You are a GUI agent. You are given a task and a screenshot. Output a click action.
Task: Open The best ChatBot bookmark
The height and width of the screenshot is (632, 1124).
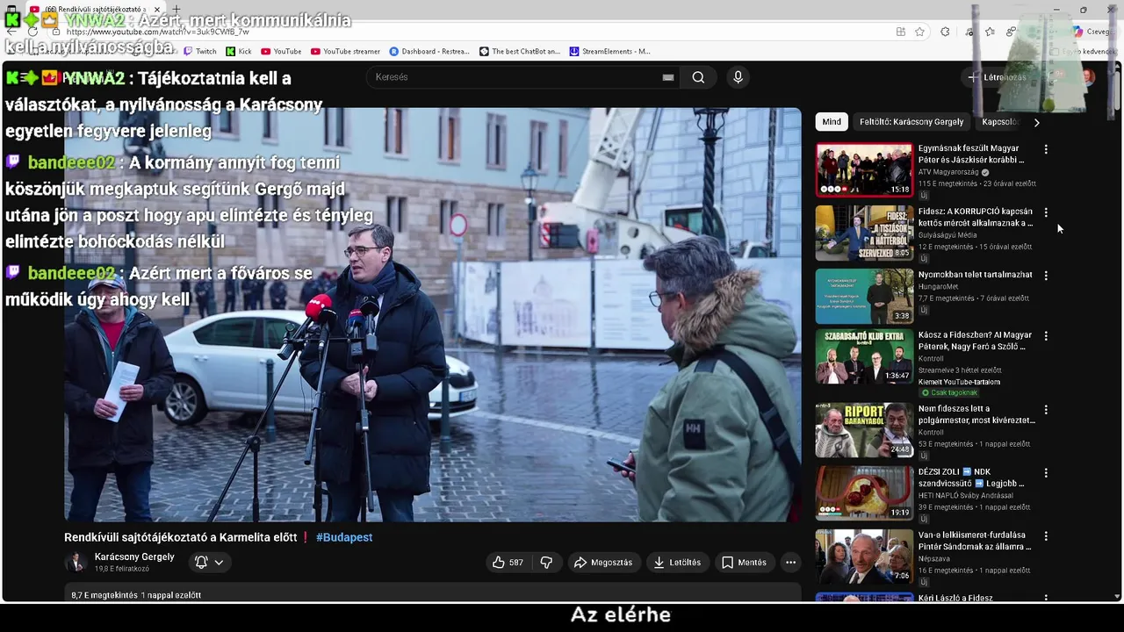click(x=520, y=52)
